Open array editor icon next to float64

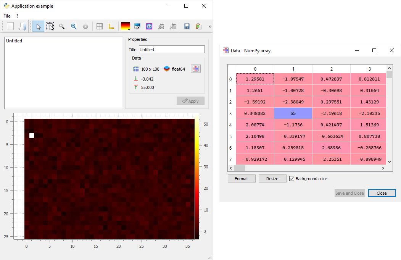click(x=196, y=69)
